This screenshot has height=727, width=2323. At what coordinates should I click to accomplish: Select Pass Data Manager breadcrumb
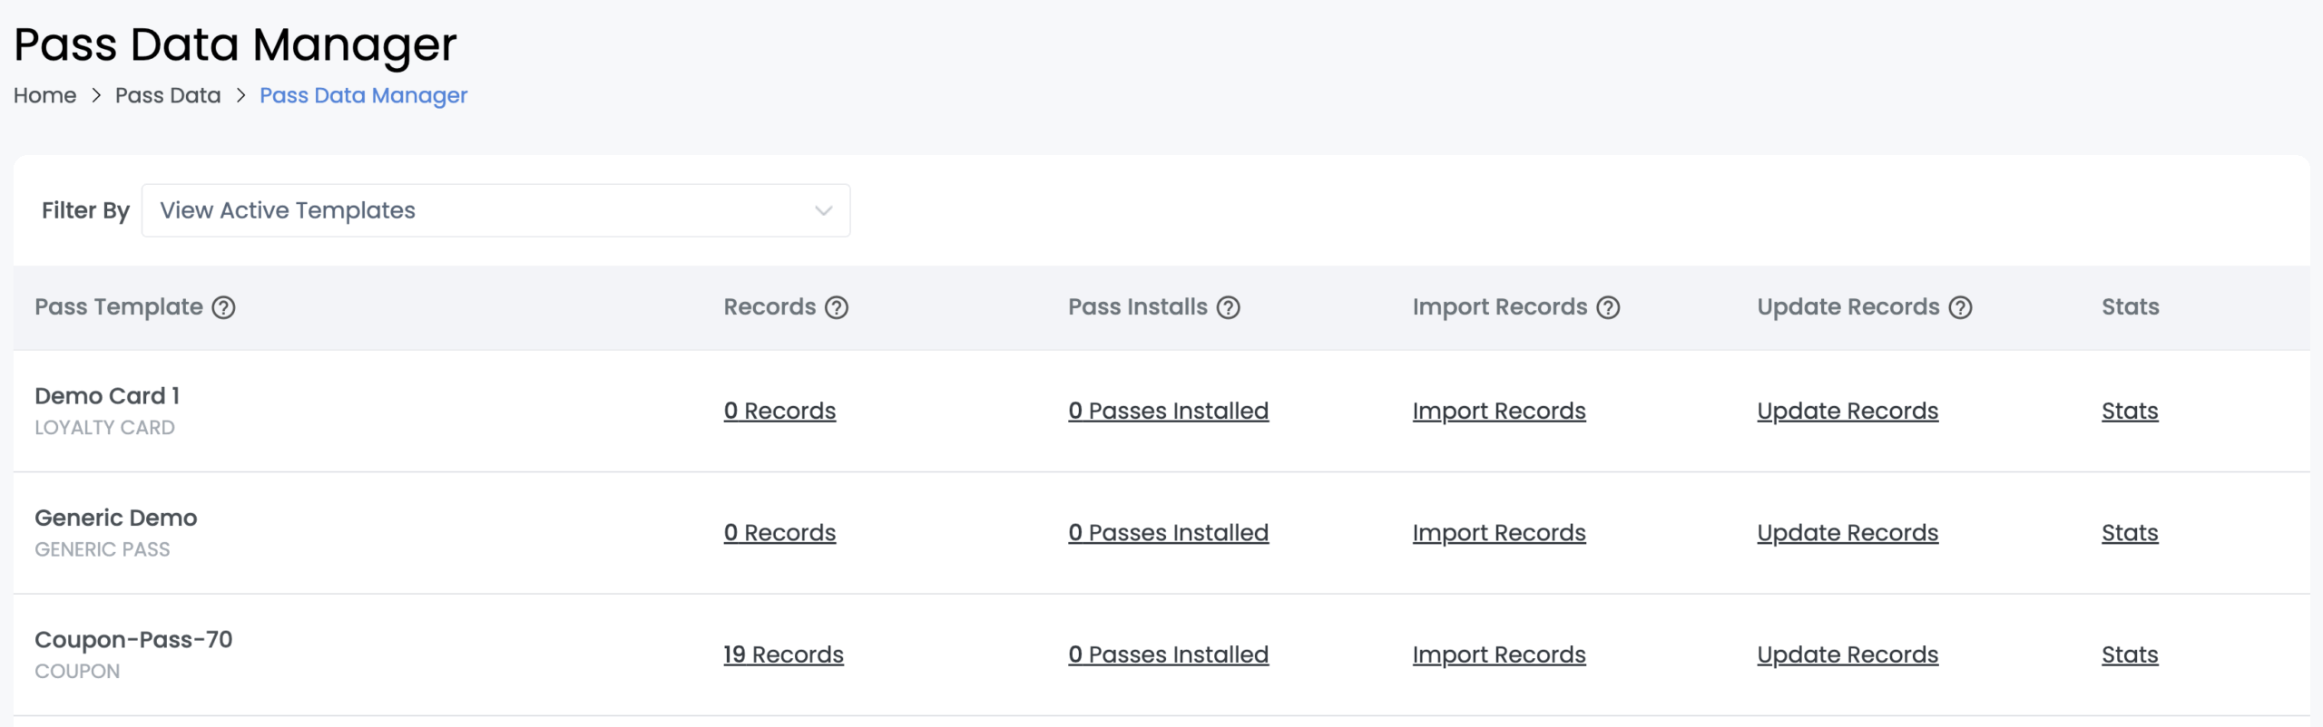(363, 96)
